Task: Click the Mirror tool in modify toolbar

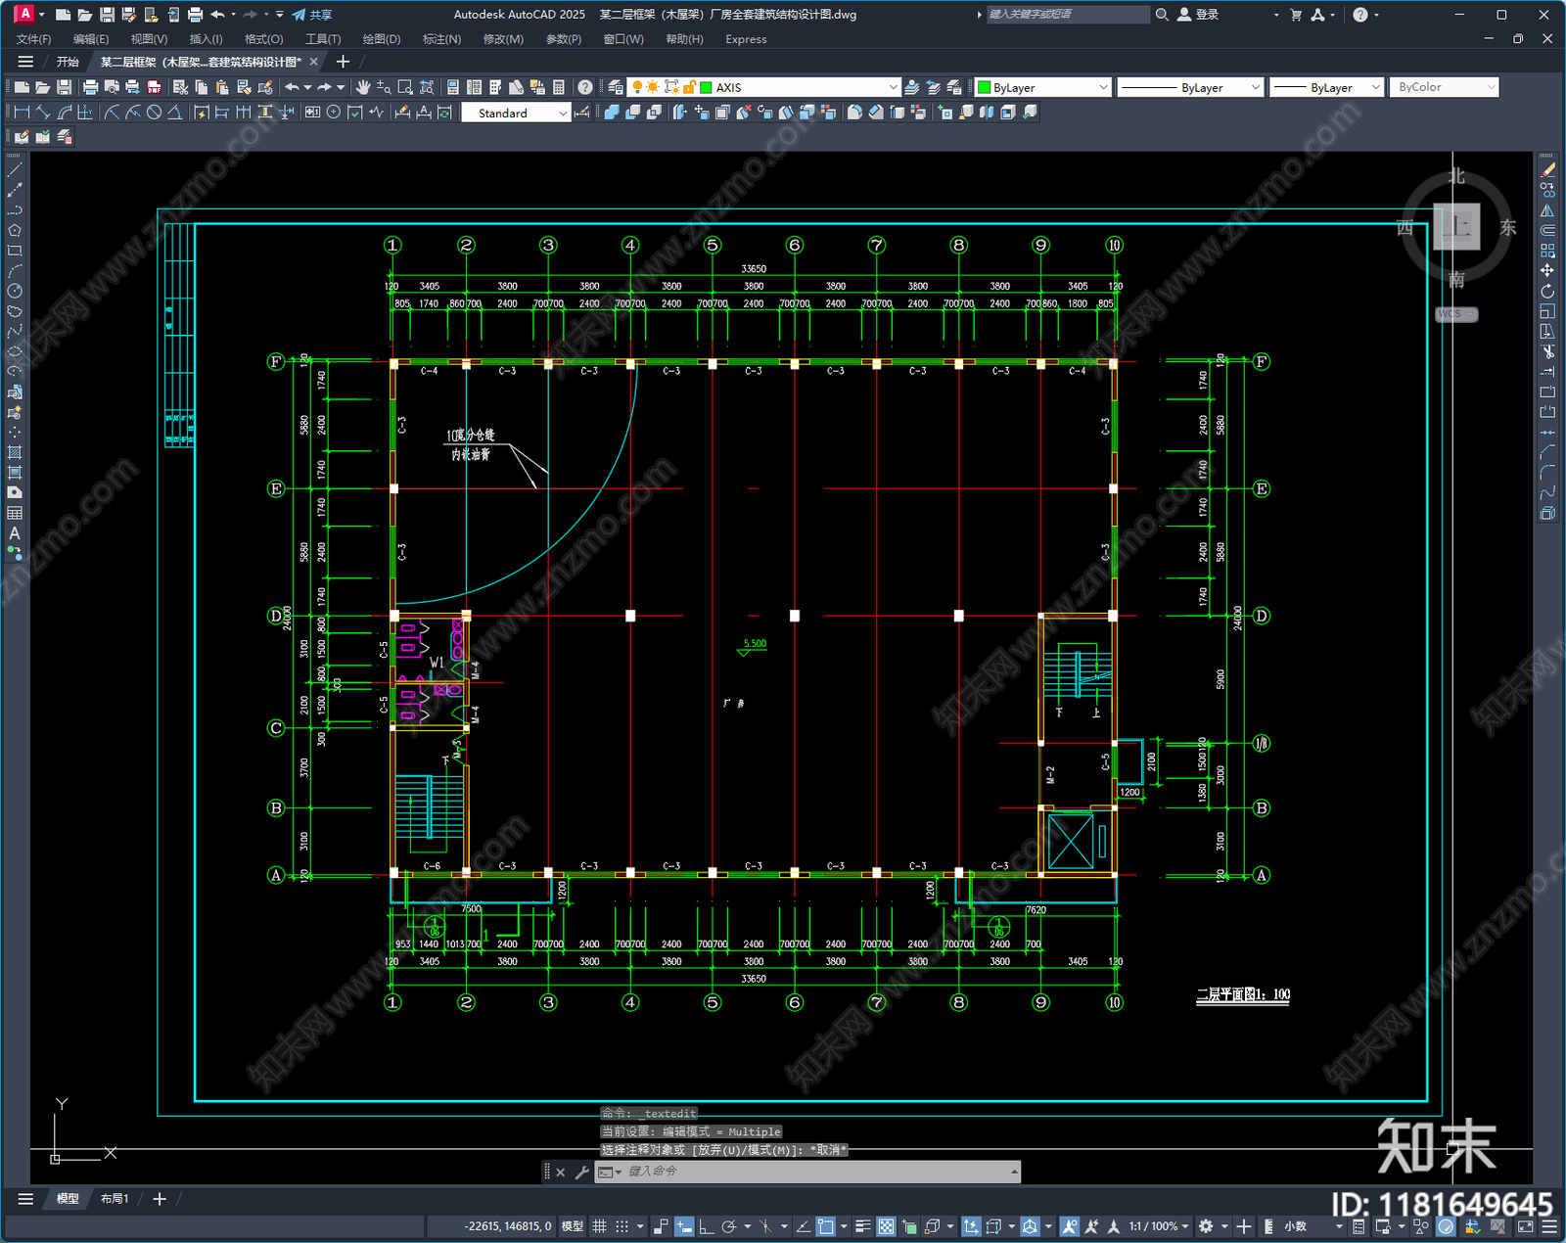Action: click(1547, 209)
